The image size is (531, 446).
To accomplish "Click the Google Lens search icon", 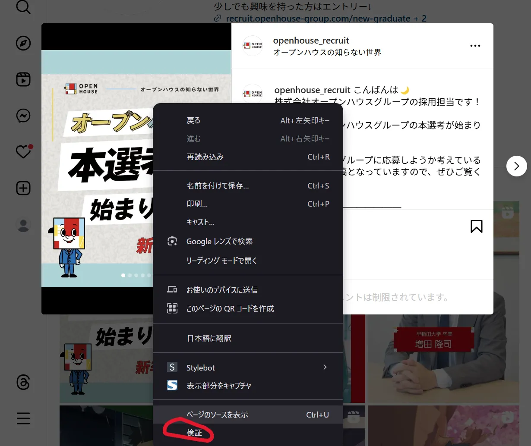I will tap(172, 242).
